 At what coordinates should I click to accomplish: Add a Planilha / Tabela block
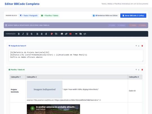point(50,15)
